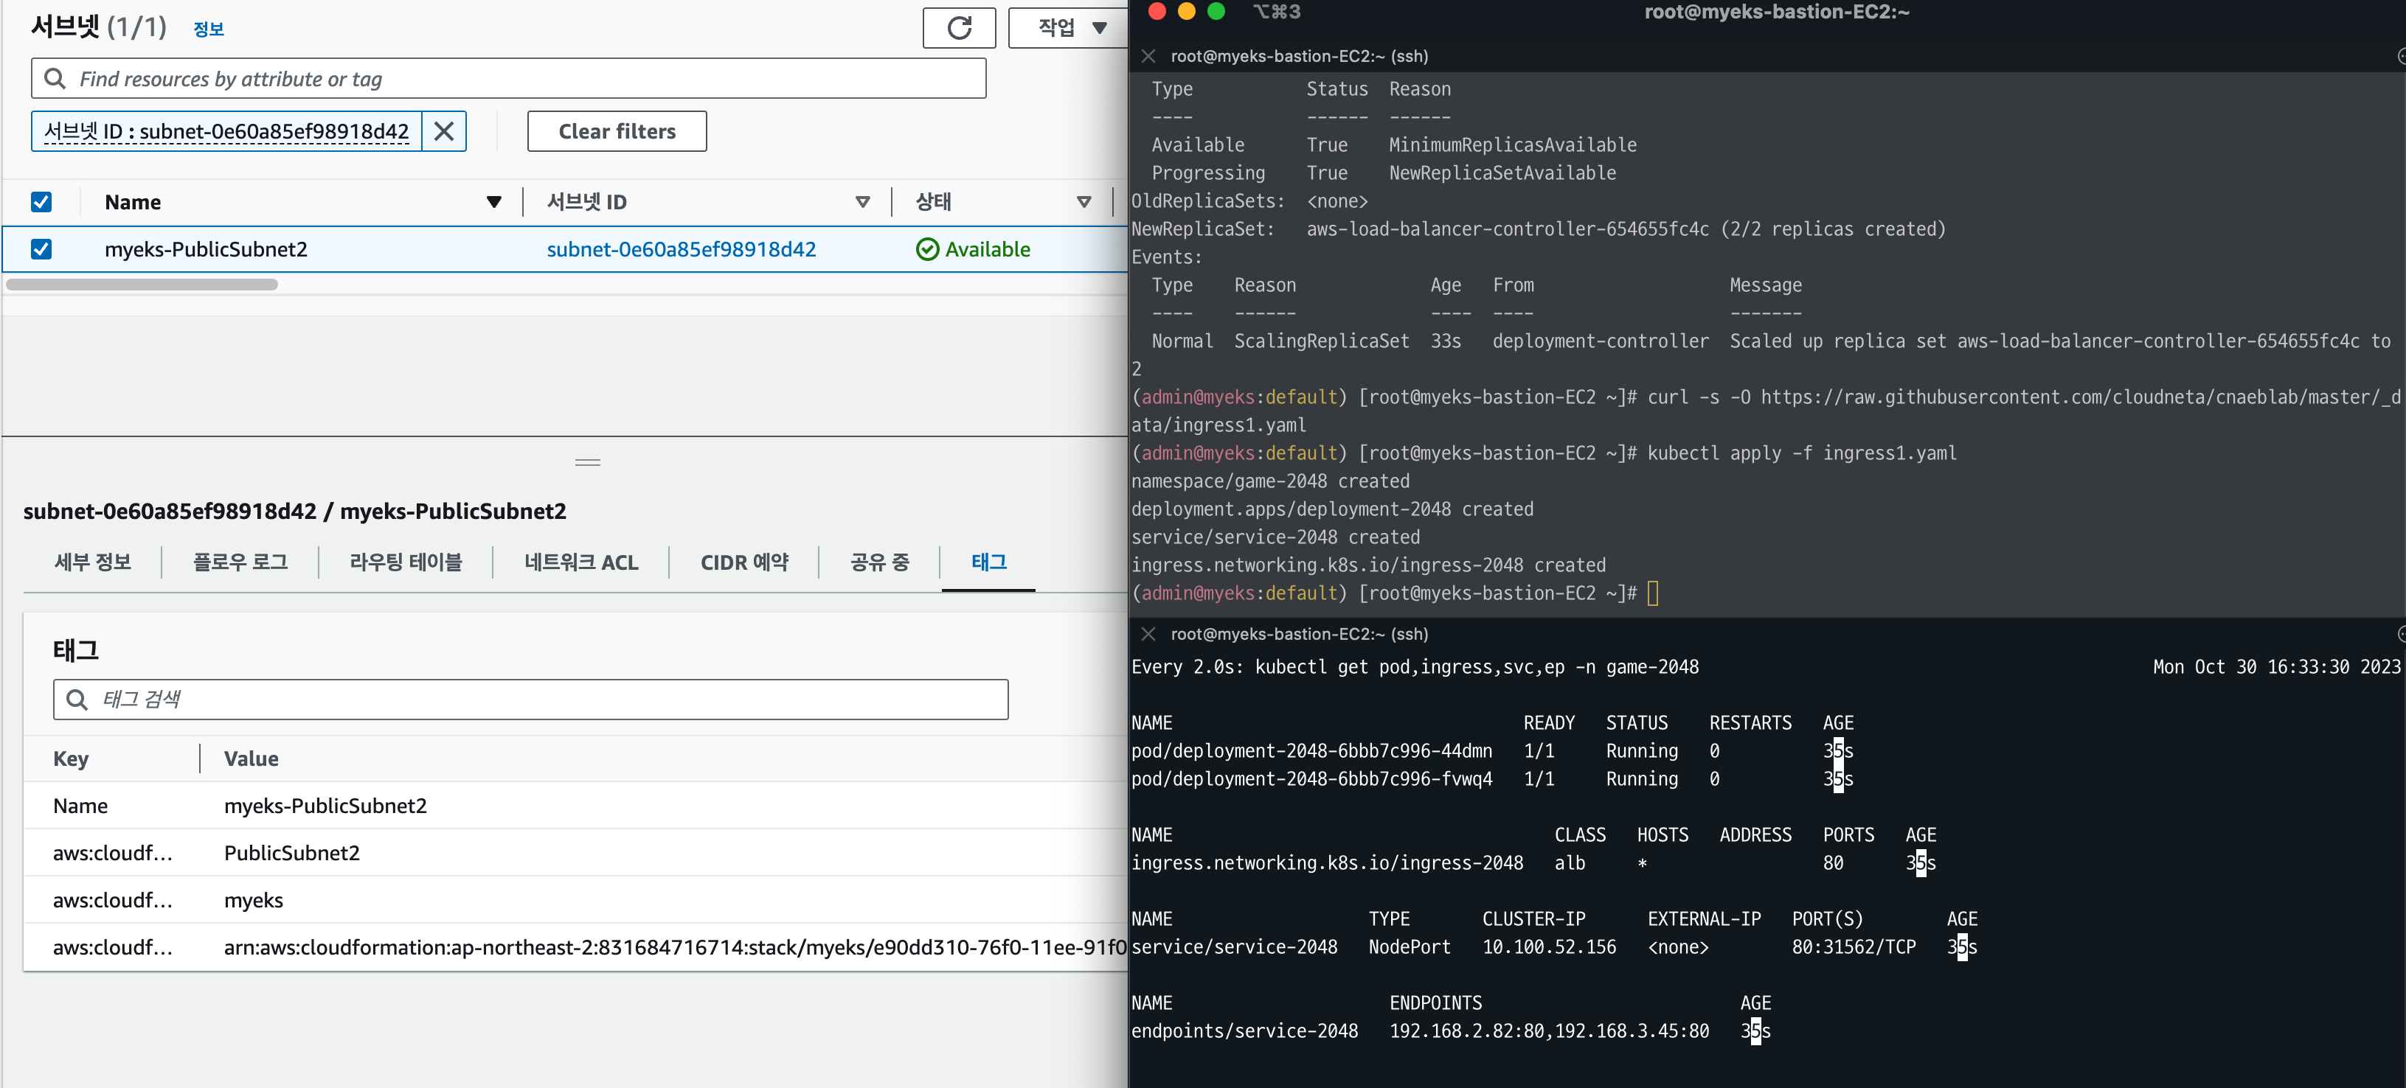2406x1088 pixels.
Task: Click the Value column header
Action: pos(252,759)
